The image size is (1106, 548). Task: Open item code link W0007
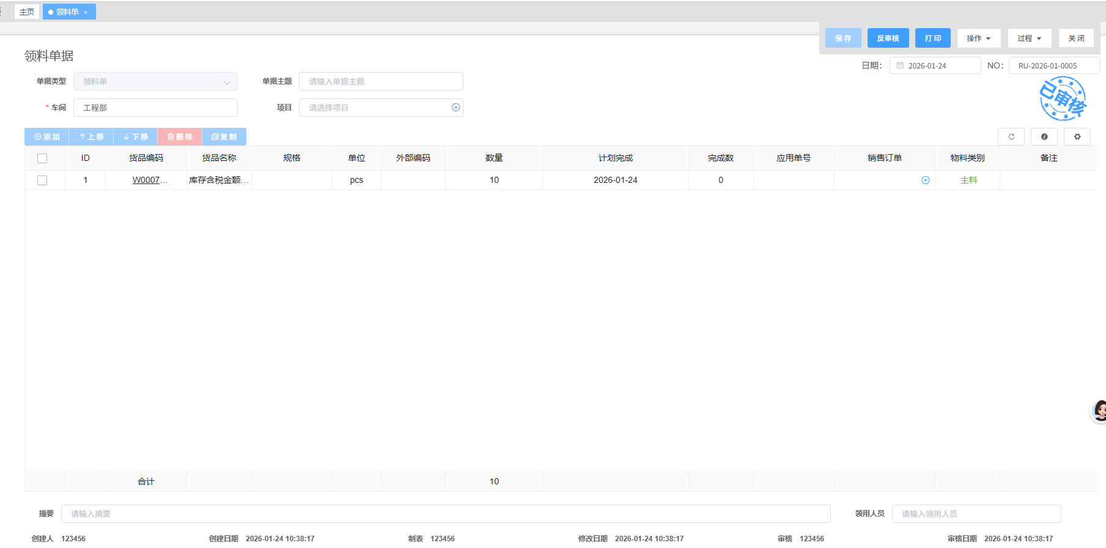(147, 180)
